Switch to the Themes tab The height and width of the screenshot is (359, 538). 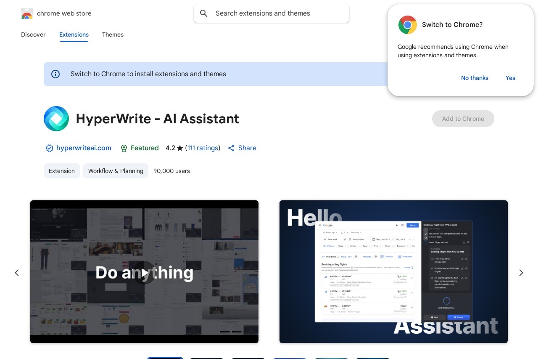click(113, 35)
